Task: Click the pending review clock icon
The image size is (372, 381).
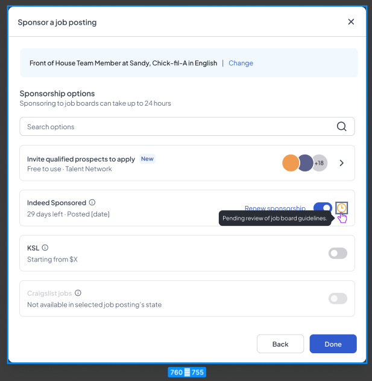Action: click(341, 208)
